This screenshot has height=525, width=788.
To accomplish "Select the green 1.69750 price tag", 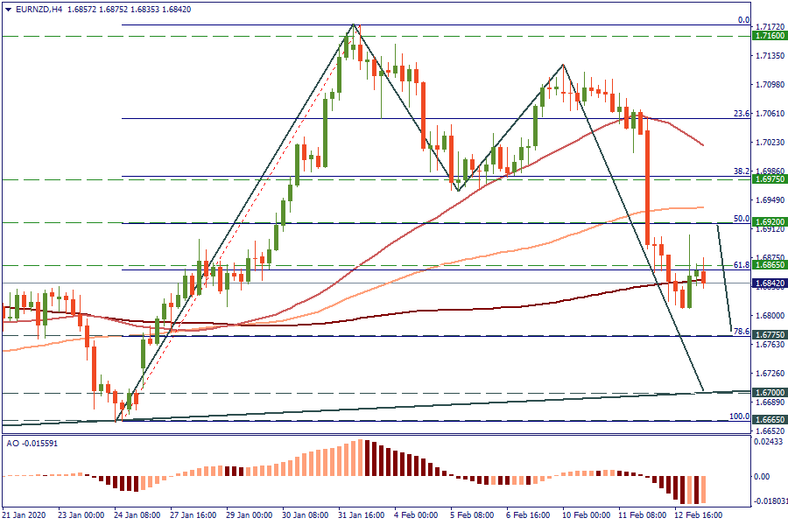I will click(x=770, y=178).
